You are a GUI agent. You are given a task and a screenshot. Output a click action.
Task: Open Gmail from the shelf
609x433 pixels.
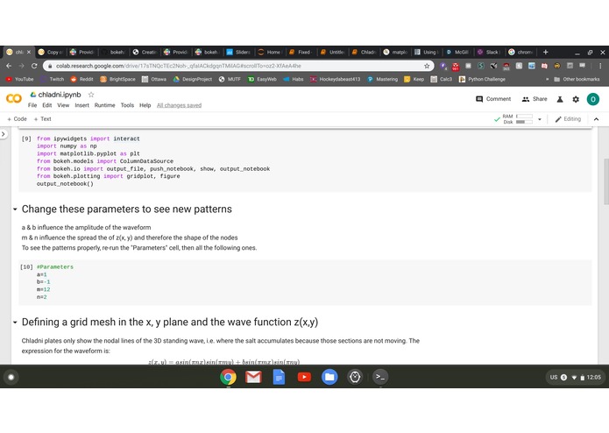click(x=253, y=377)
